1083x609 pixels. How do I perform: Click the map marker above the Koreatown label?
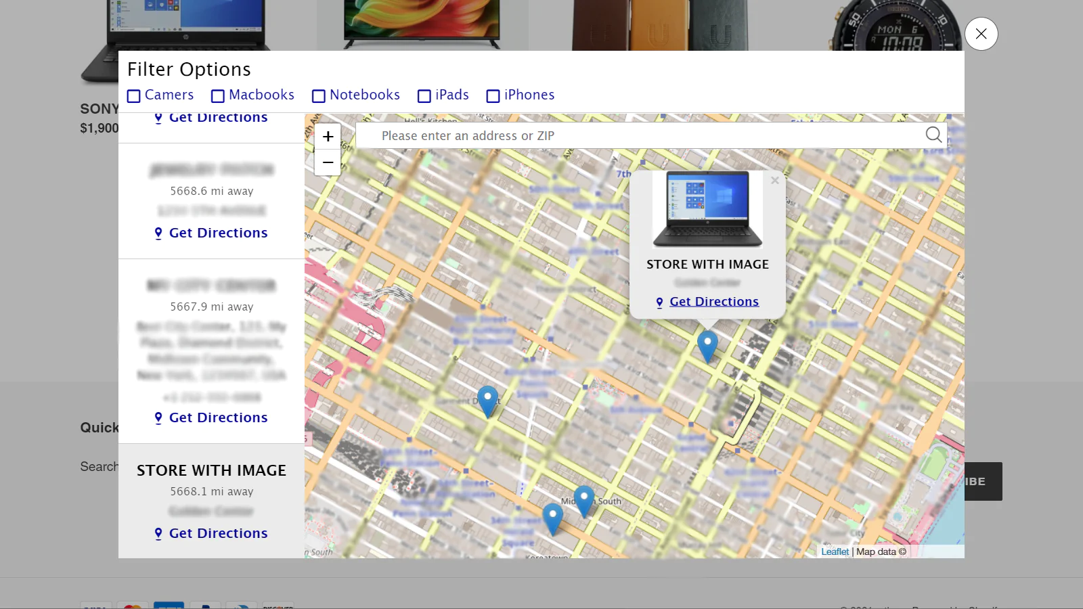[x=553, y=520]
